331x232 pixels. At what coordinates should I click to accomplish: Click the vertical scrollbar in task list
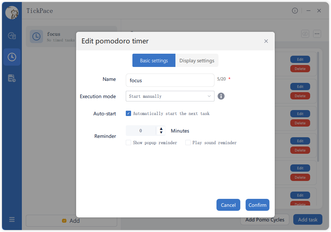318,107
